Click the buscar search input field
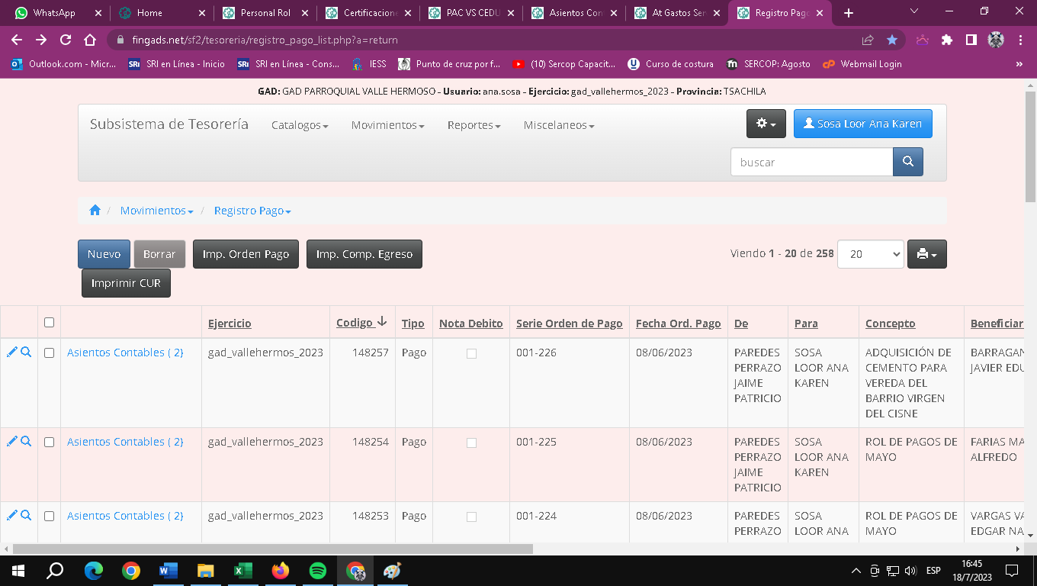The width and height of the screenshot is (1037, 586). 811,162
